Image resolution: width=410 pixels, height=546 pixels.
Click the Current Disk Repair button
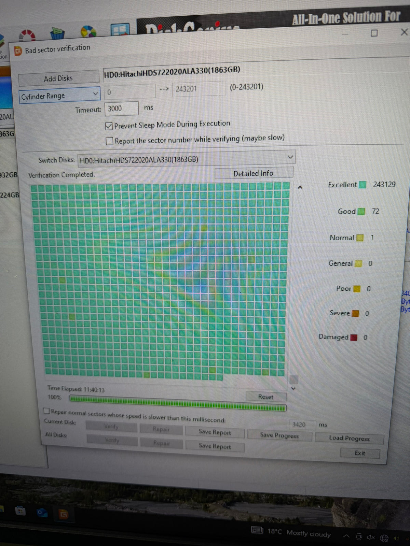161,429
